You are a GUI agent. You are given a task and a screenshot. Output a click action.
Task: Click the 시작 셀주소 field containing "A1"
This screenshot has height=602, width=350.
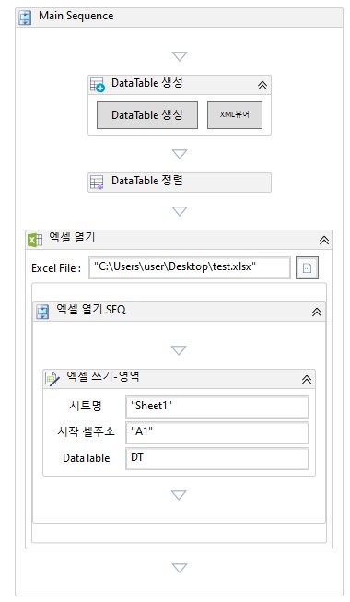click(217, 432)
